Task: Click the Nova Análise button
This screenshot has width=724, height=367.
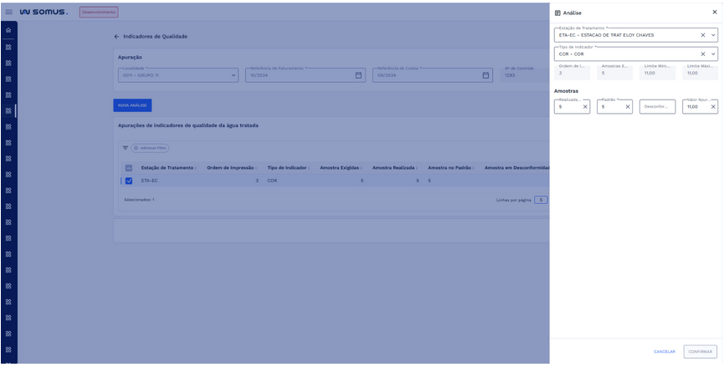Action: pyautogui.click(x=132, y=105)
